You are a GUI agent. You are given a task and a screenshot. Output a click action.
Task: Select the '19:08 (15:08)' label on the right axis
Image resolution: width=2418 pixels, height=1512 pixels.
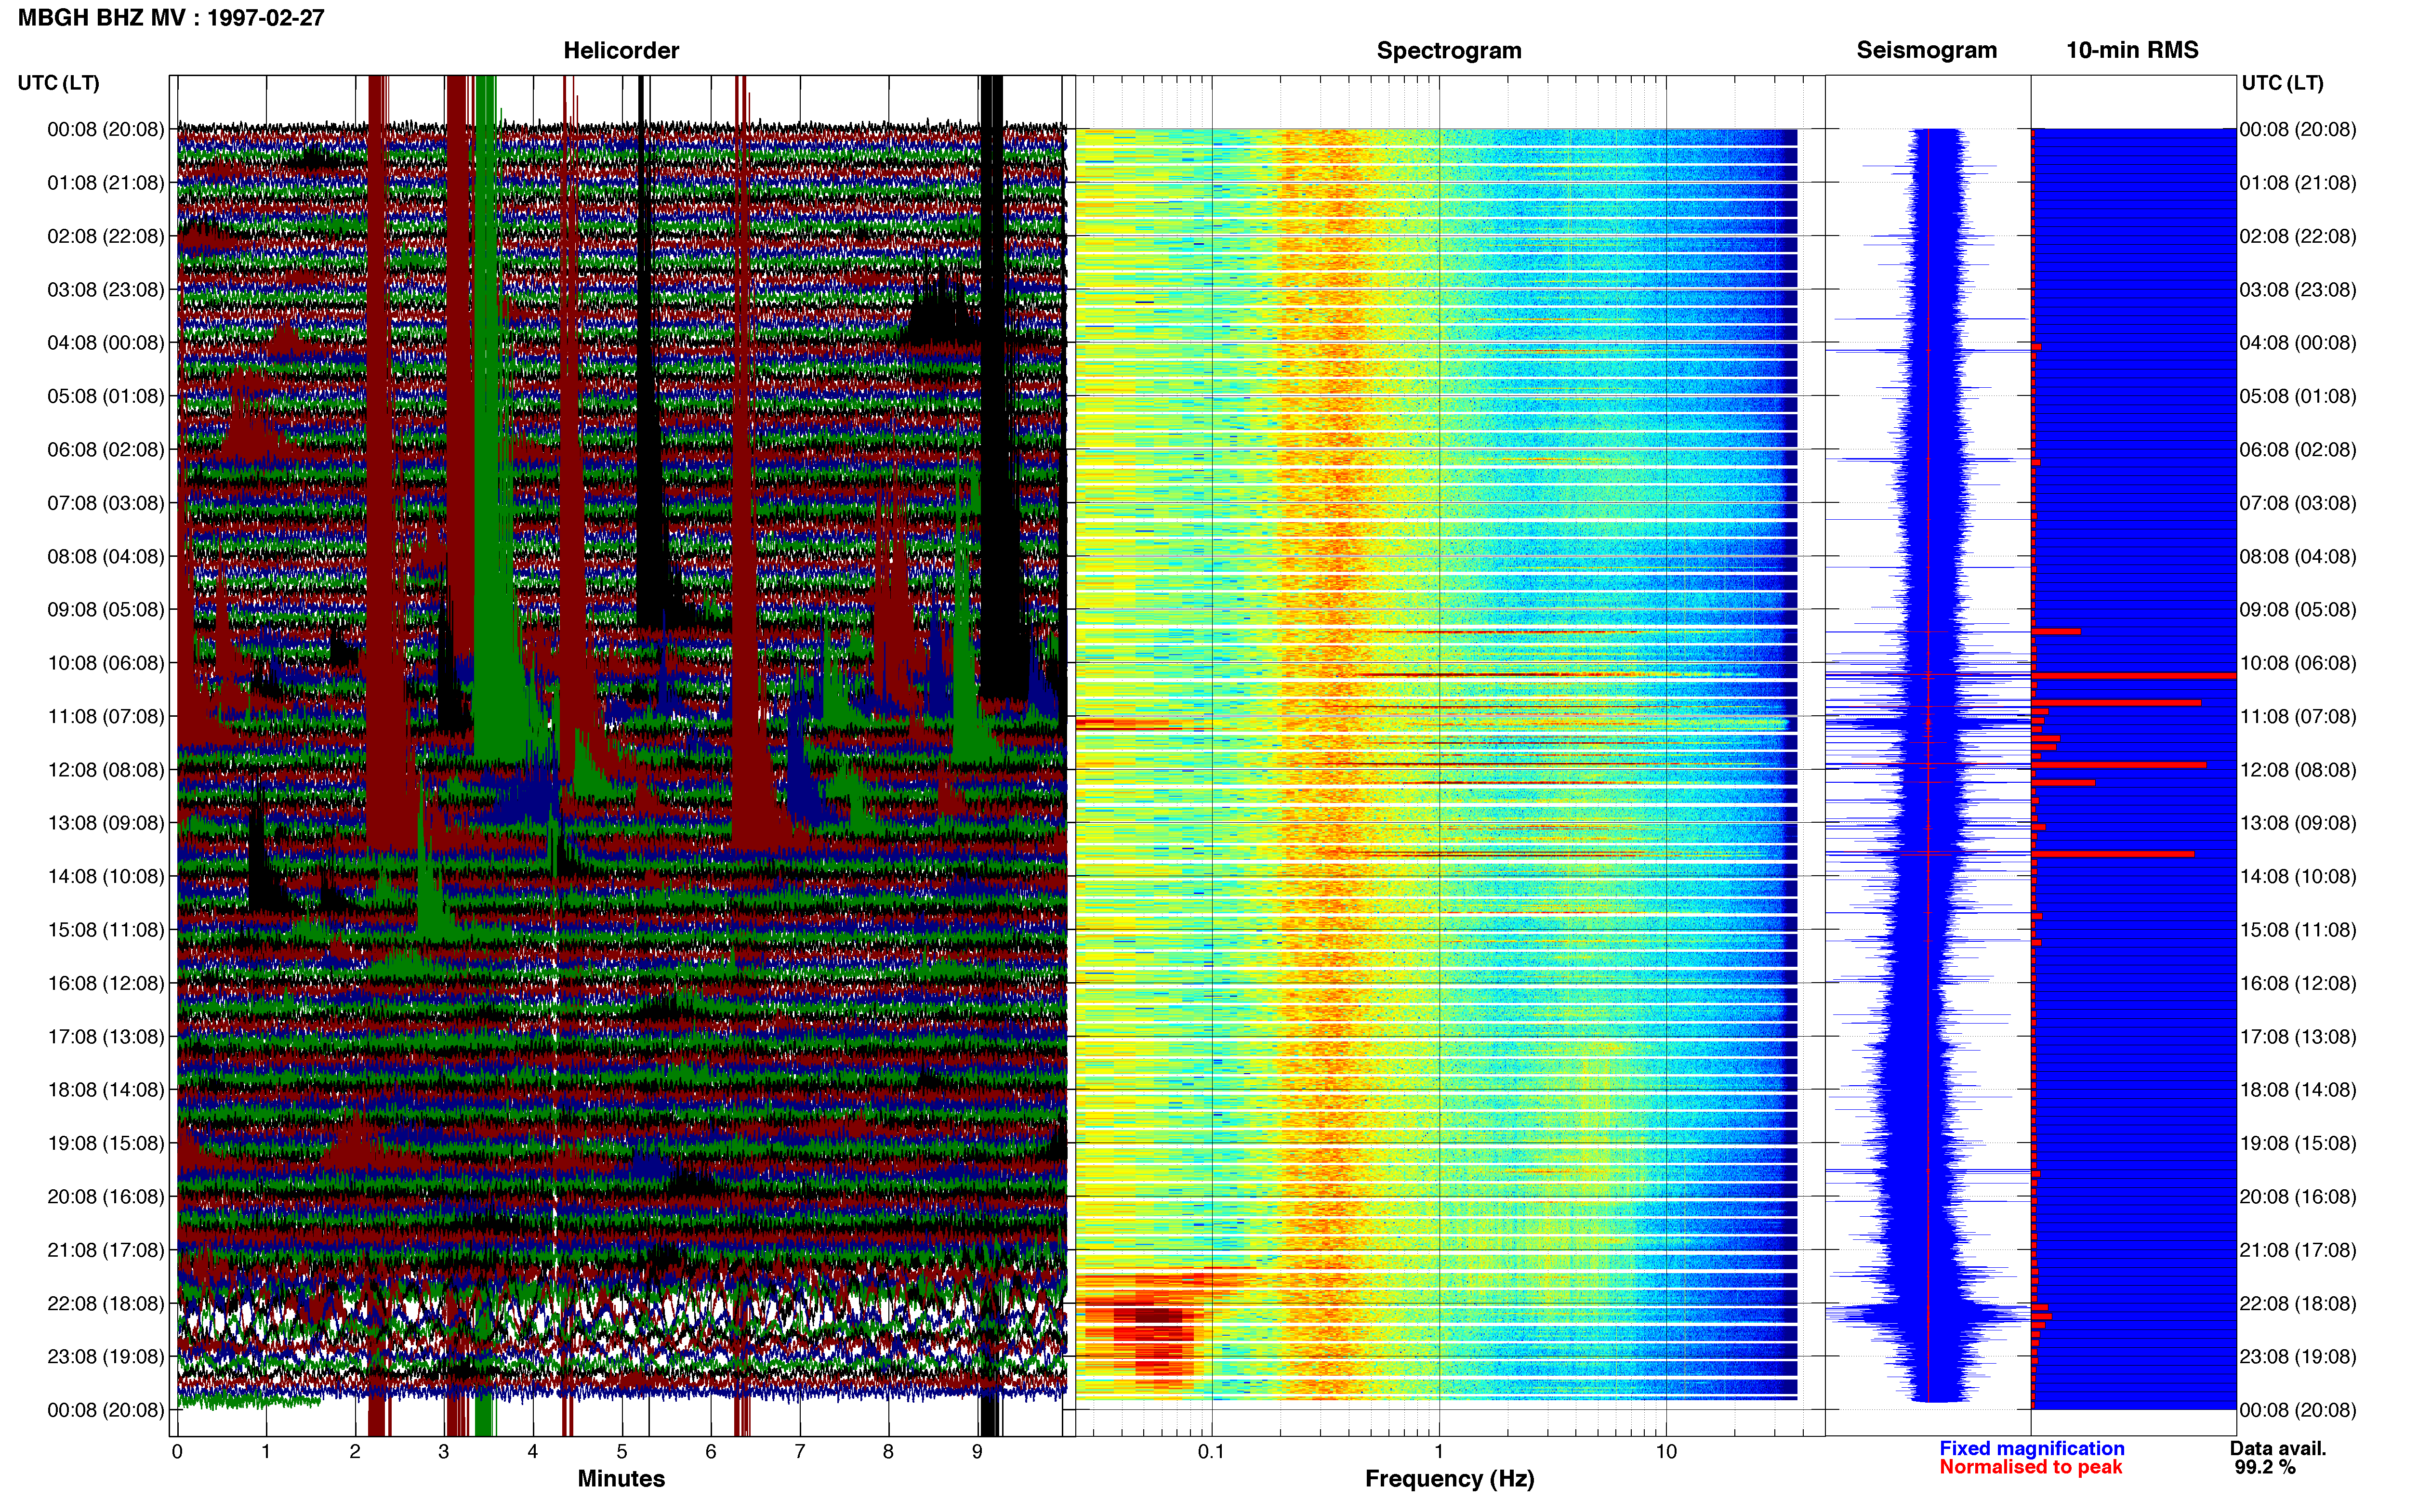coord(2297,1143)
